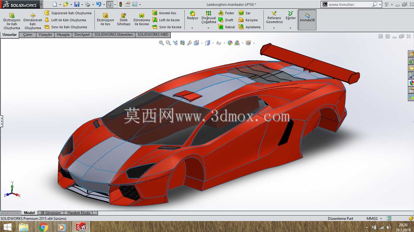Toggle the Anında3B button

click(307, 20)
